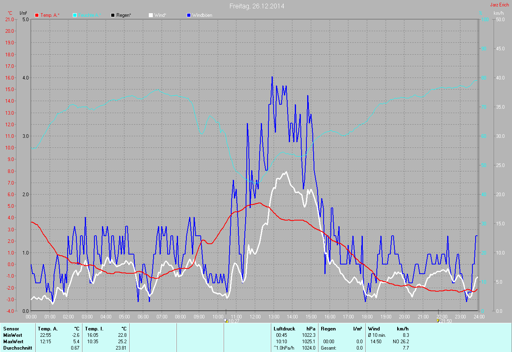Click the 'MaxWert' row label
The height and width of the screenshot is (352, 512).
coord(14,342)
